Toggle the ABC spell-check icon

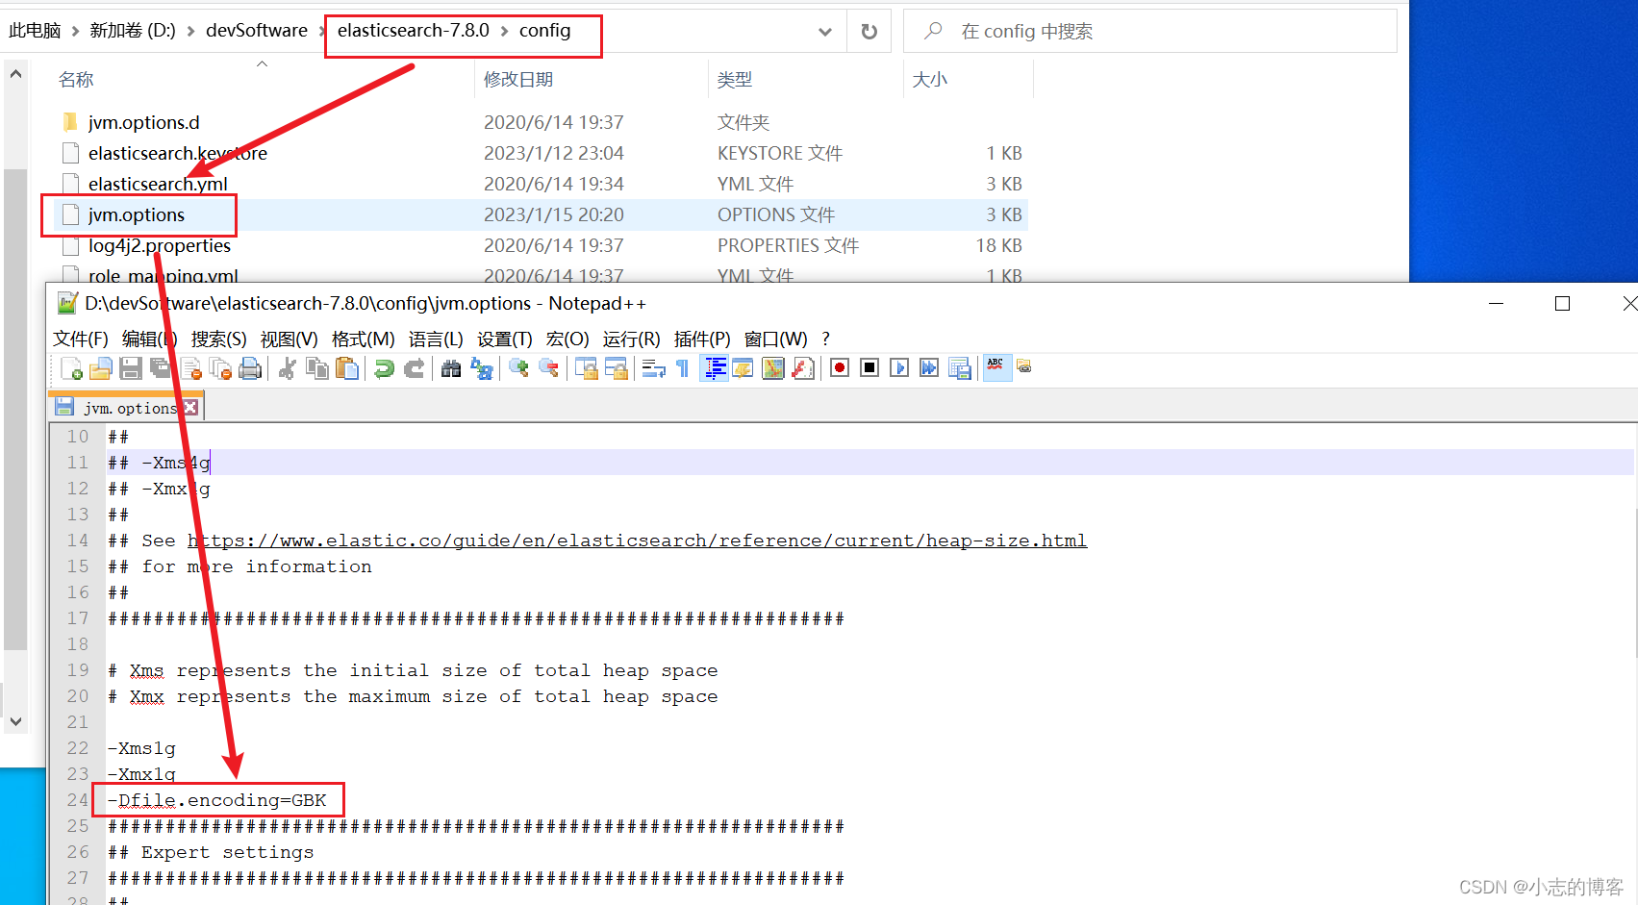[x=996, y=368]
